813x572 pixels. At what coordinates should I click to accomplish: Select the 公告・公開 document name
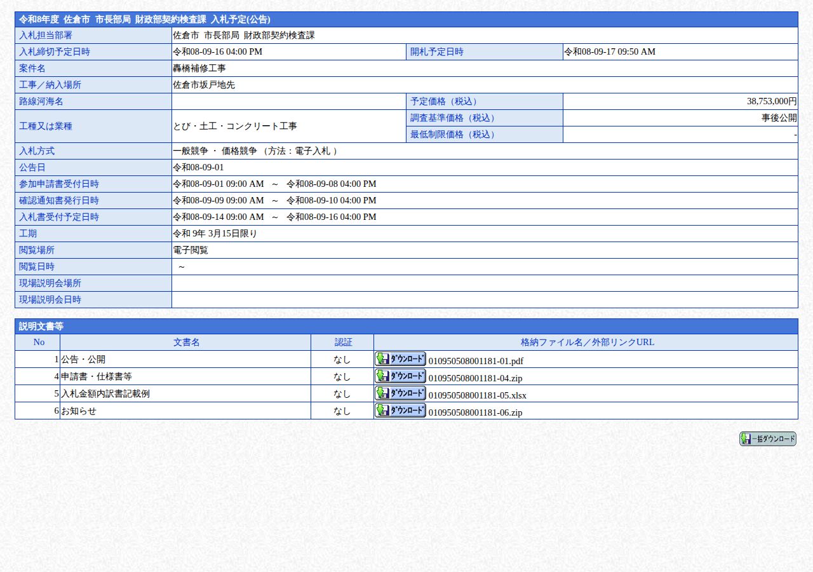[83, 360]
